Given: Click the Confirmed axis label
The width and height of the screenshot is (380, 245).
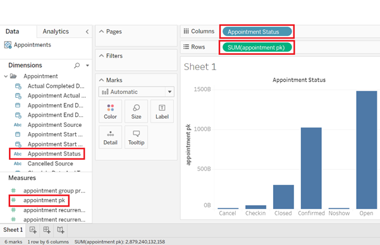Looking at the screenshot, I should click(311, 213).
